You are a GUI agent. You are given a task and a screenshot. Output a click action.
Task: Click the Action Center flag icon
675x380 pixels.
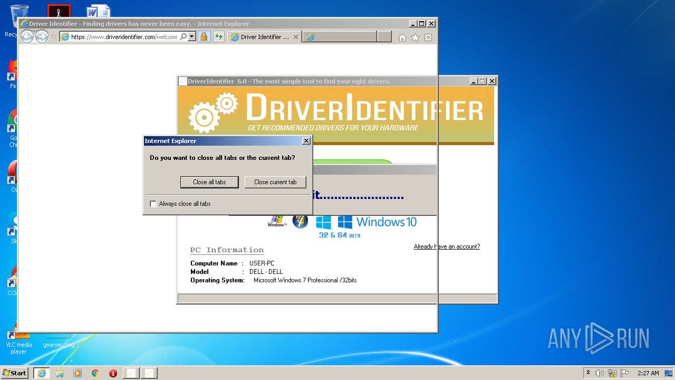pyautogui.click(x=624, y=373)
